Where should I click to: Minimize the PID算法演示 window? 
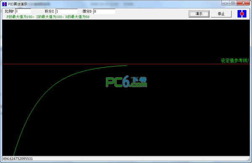(x=226, y=3)
